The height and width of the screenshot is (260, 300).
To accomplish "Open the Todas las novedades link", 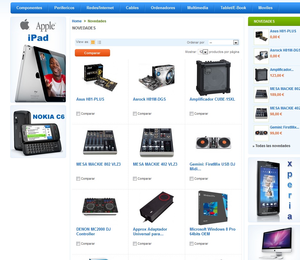I will (x=271, y=146).
